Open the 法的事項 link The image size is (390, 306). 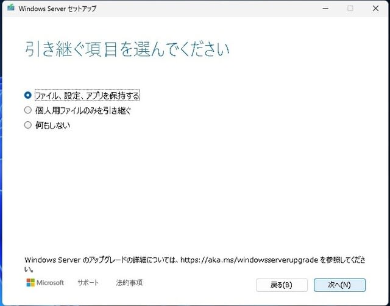click(x=129, y=283)
